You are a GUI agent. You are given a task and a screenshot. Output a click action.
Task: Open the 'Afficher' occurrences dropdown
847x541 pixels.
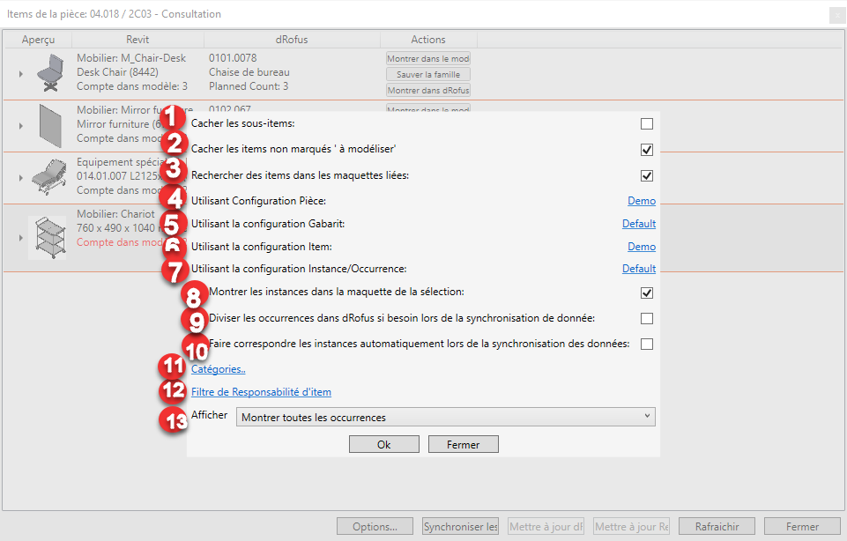445,417
